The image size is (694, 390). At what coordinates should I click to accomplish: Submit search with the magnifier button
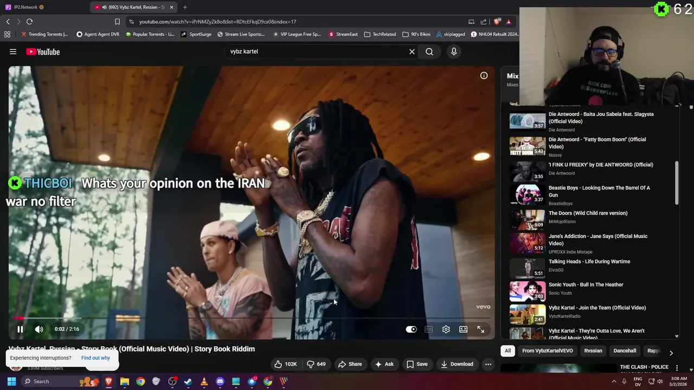[x=429, y=51]
